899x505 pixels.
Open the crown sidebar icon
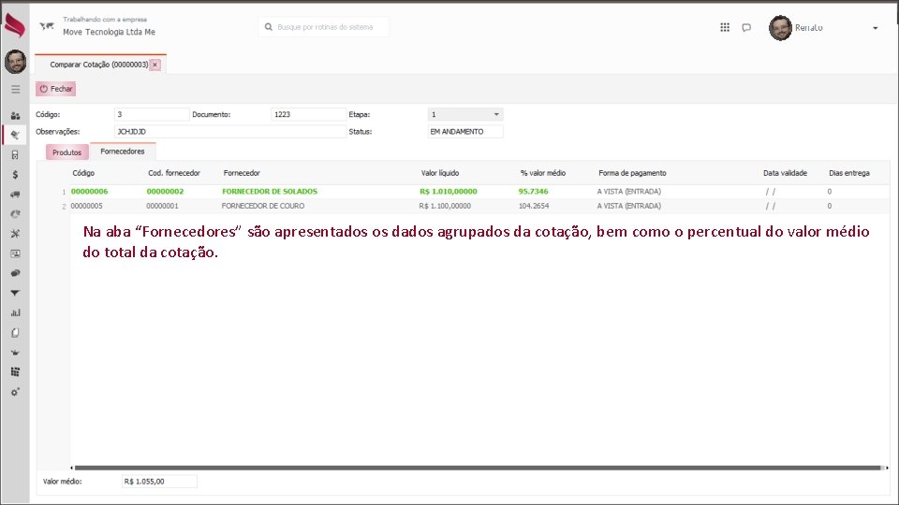[16, 353]
